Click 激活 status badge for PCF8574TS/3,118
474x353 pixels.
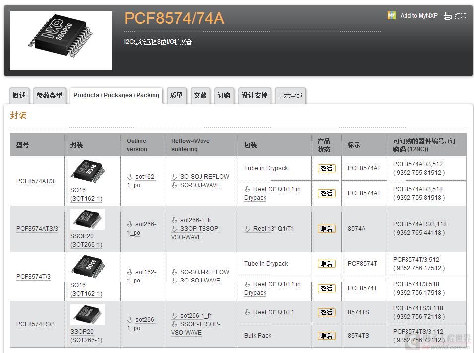(327, 312)
